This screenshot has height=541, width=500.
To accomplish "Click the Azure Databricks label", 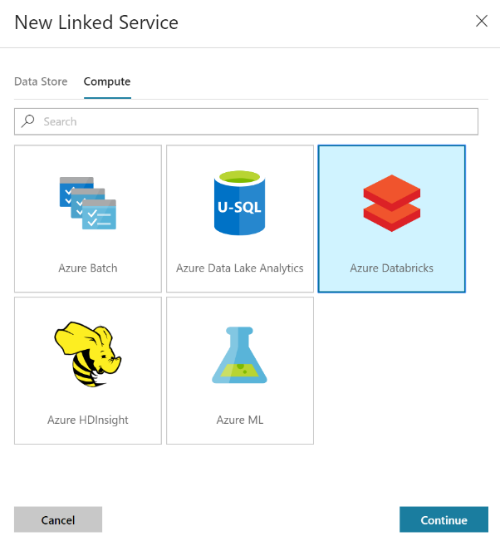I will (392, 268).
